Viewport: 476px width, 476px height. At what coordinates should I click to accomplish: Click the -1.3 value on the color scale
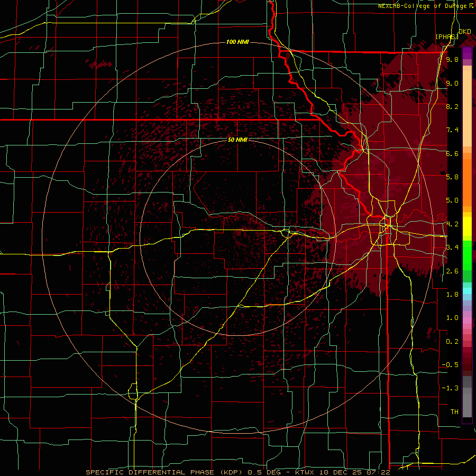point(450,388)
